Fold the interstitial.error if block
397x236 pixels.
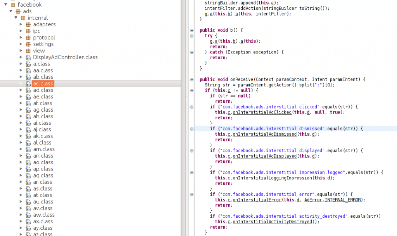coord(192,195)
